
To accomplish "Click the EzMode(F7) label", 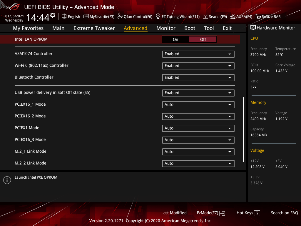I will point(208,213).
